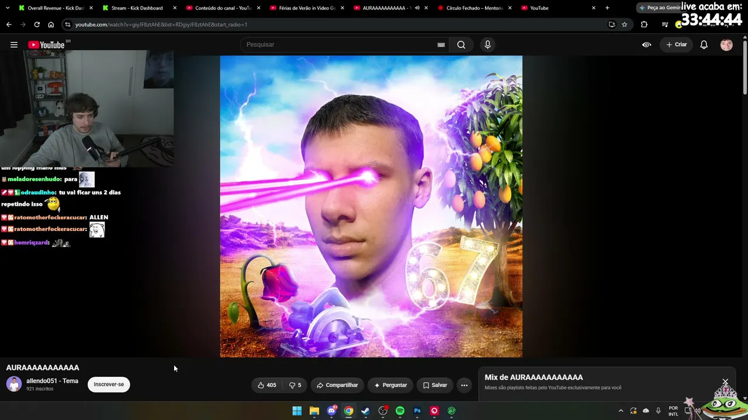The height and width of the screenshot is (420, 748).
Task: Bookmark this page with the star icon
Action: tap(624, 24)
